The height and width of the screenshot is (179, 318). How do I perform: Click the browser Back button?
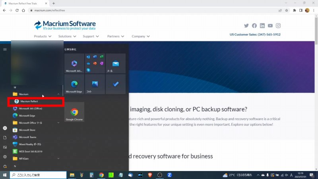click(x=4, y=10)
